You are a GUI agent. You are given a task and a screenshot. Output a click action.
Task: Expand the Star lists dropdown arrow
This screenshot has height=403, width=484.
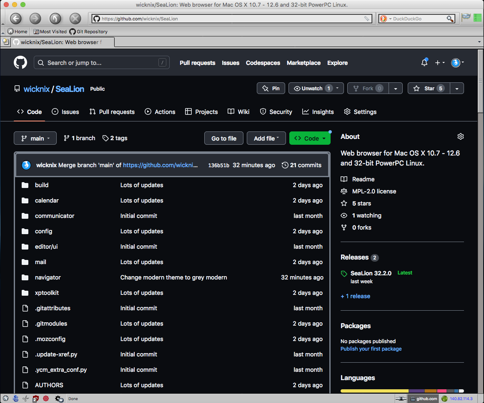point(457,89)
